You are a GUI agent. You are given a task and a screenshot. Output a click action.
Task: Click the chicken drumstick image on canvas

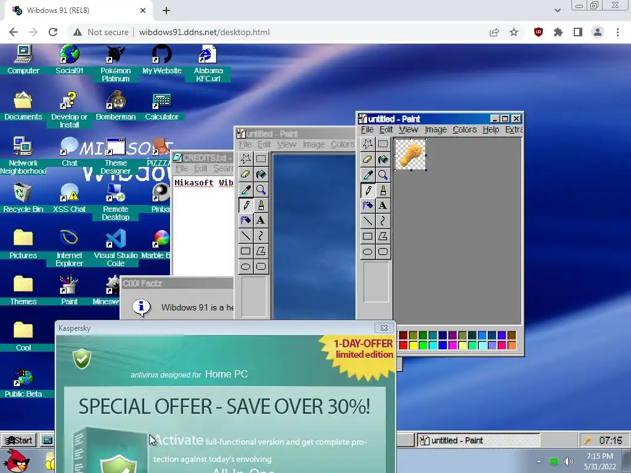point(410,155)
